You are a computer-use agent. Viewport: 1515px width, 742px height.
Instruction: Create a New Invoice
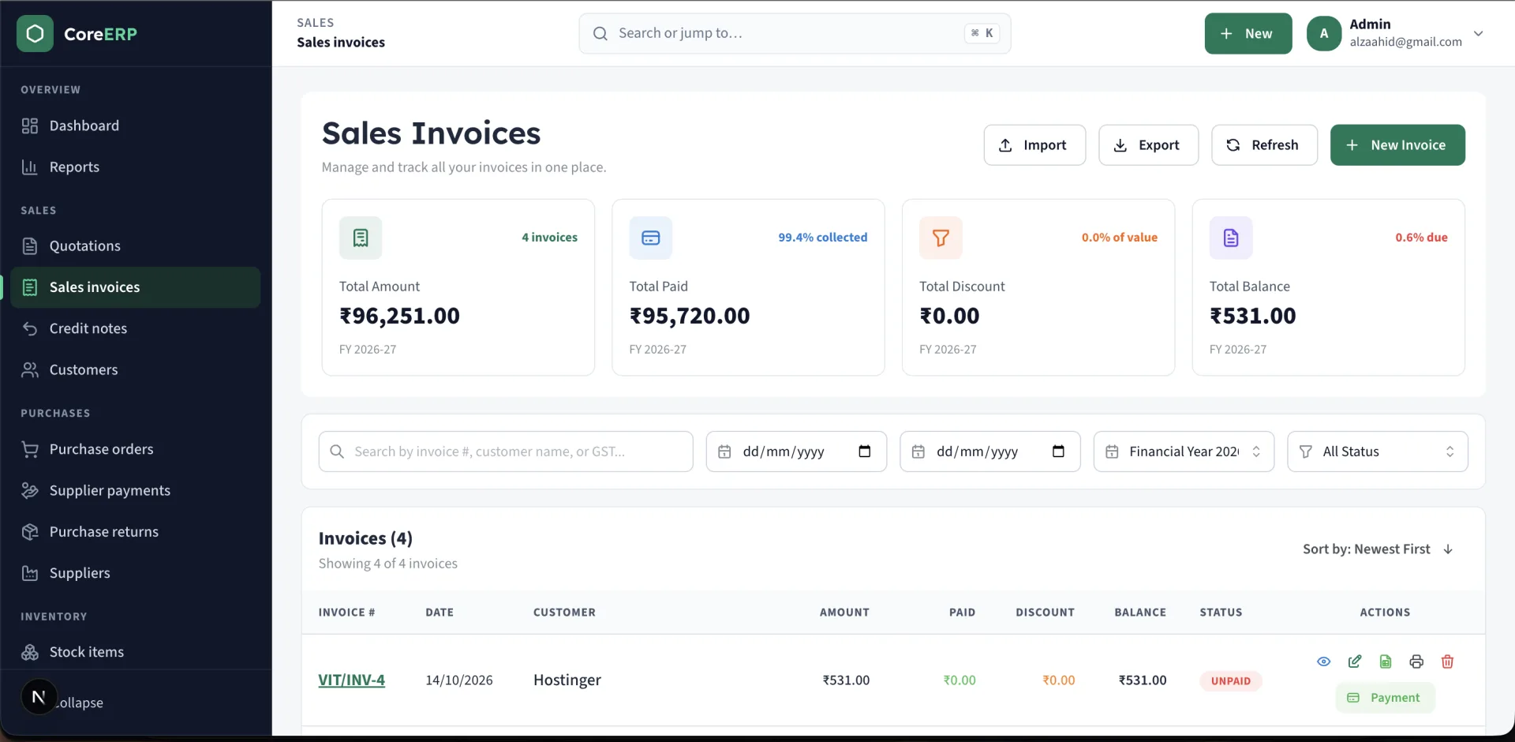point(1397,145)
